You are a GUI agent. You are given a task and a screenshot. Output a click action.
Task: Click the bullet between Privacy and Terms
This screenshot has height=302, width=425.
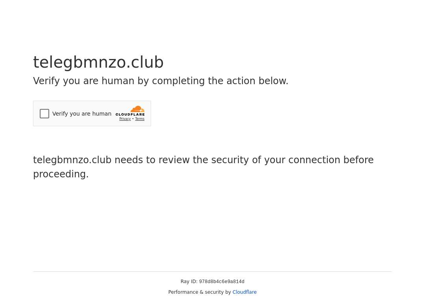pos(133,119)
